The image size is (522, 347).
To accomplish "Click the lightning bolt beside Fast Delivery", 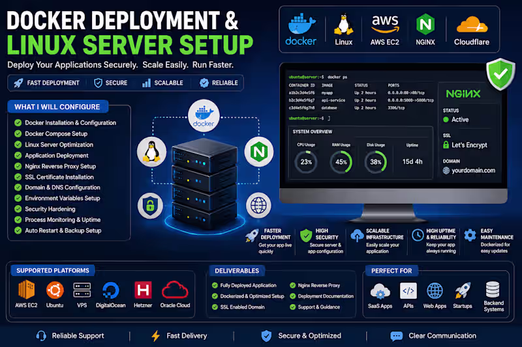I will 155,336.
